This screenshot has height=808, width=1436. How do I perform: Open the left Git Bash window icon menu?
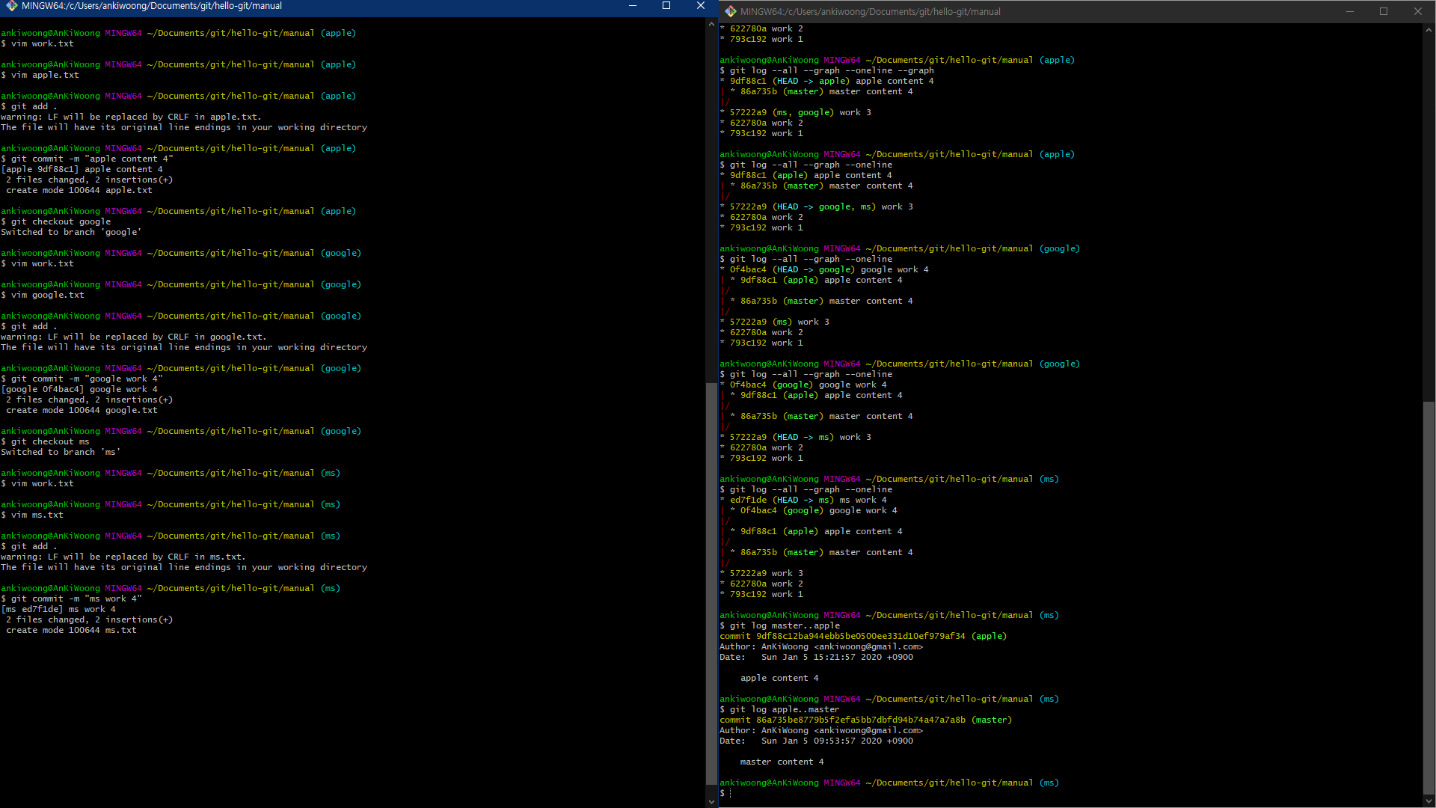(11, 6)
